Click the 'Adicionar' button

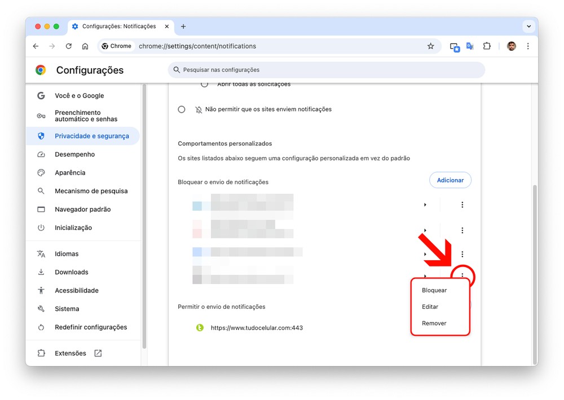click(450, 180)
